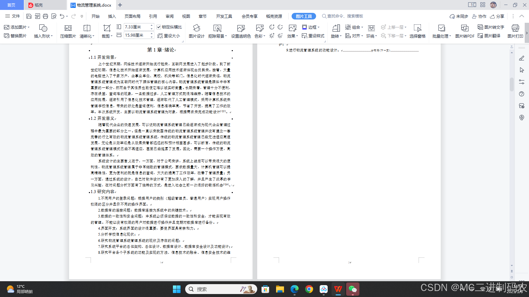Screen dimensions: 529x297
Task: Click the command search box (查找命令)
Action: 343,16
